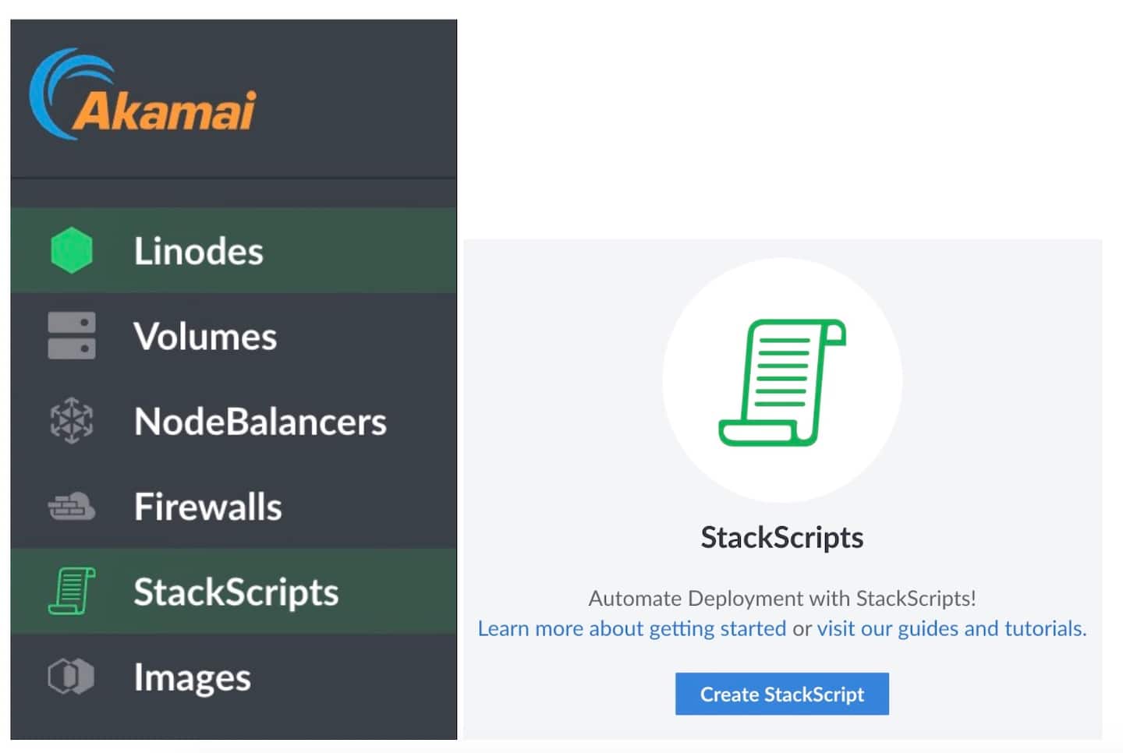Image resolution: width=1123 pixels, height=753 pixels.
Task: Open the Linodes menu label
Action: tap(198, 251)
